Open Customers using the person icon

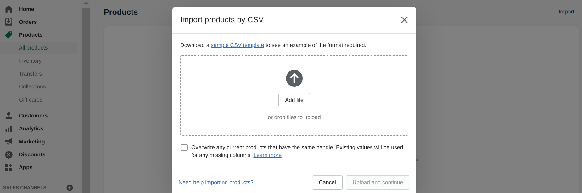coord(9,116)
